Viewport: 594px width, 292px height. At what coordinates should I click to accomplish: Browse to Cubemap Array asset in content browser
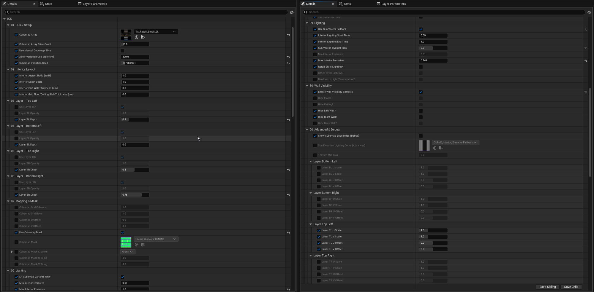click(143, 37)
